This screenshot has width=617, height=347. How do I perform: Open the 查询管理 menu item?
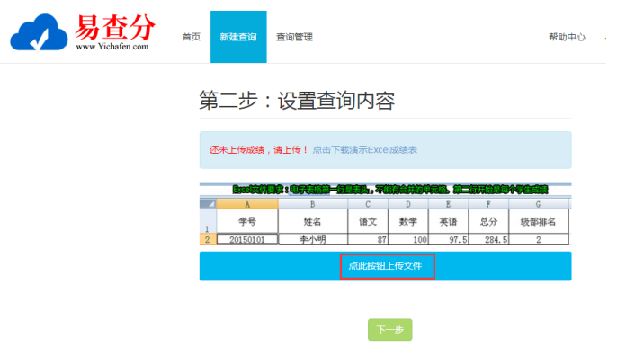[x=294, y=37]
